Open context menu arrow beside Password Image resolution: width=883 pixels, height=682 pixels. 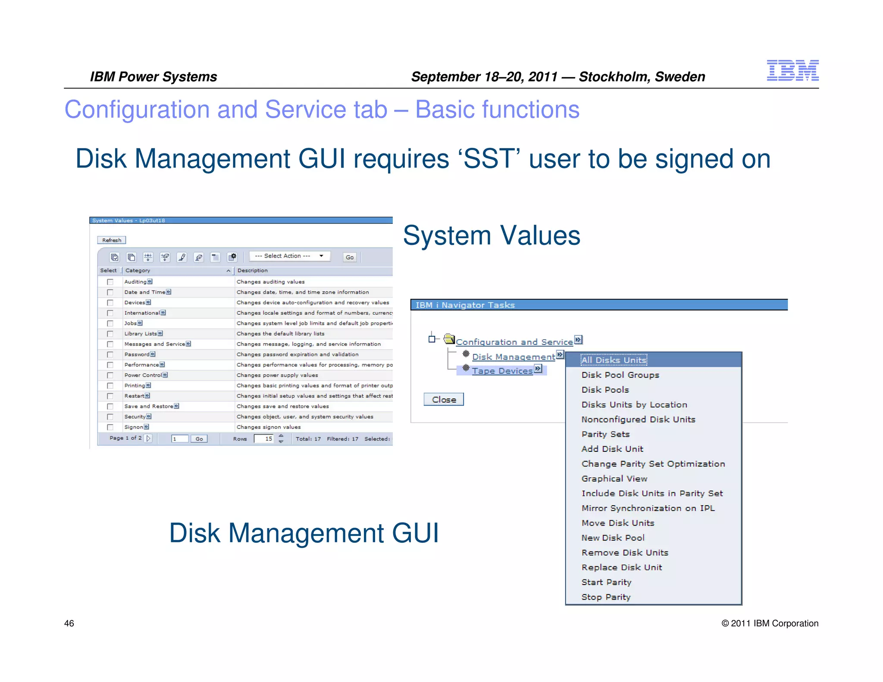point(153,354)
